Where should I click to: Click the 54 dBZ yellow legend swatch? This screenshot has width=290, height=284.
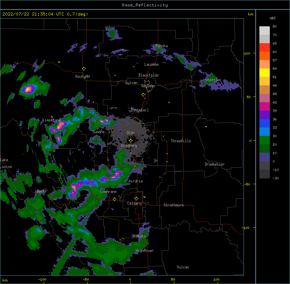[264, 73]
